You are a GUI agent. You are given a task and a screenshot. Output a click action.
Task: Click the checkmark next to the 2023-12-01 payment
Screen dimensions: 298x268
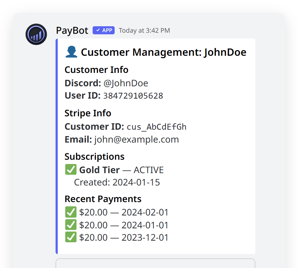tap(71, 237)
